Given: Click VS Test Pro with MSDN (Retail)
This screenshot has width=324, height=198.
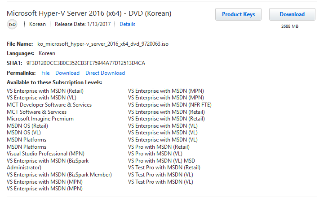Looking at the screenshot, I should click(164, 168).
